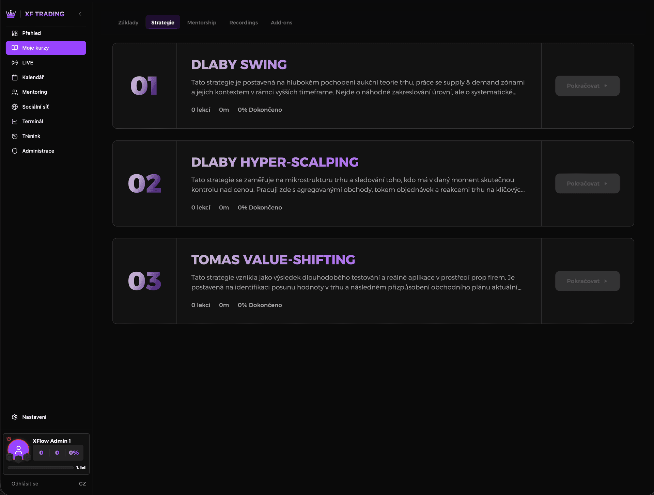This screenshot has width=654, height=495.
Task: Click the level progress bar
Action: (x=41, y=468)
